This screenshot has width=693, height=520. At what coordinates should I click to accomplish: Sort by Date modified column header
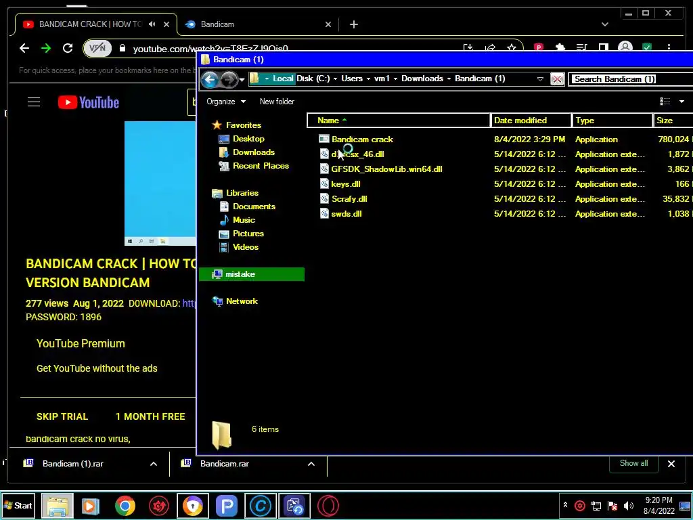pyautogui.click(x=531, y=121)
